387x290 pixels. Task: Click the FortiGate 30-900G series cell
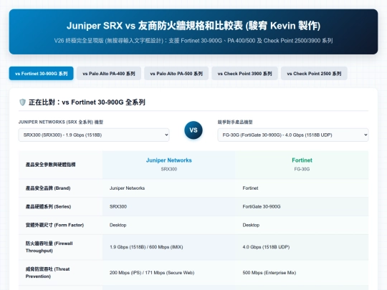pos(302,207)
